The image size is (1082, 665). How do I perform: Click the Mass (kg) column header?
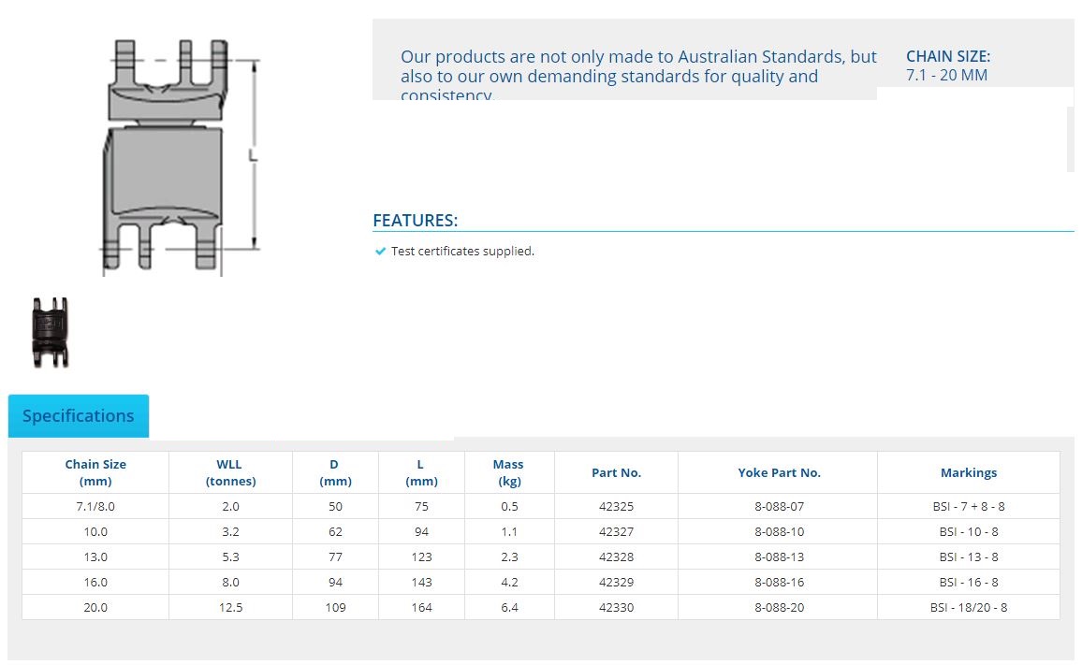509,472
